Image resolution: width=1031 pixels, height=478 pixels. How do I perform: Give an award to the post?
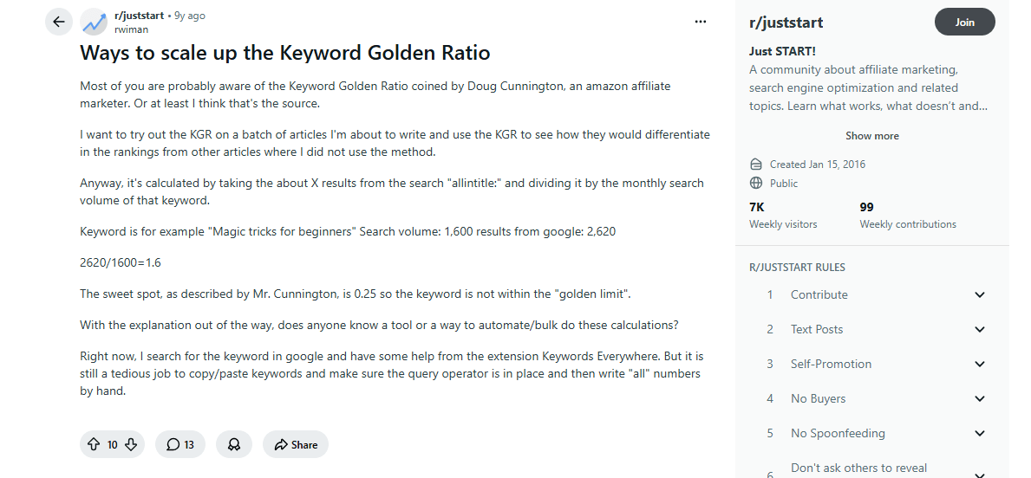click(233, 444)
